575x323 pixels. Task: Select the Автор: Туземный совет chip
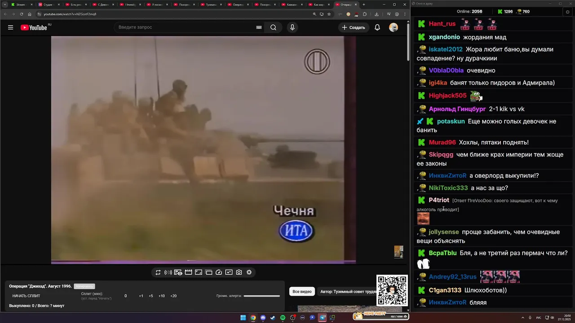pyautogui.click(x=347, y=292)
